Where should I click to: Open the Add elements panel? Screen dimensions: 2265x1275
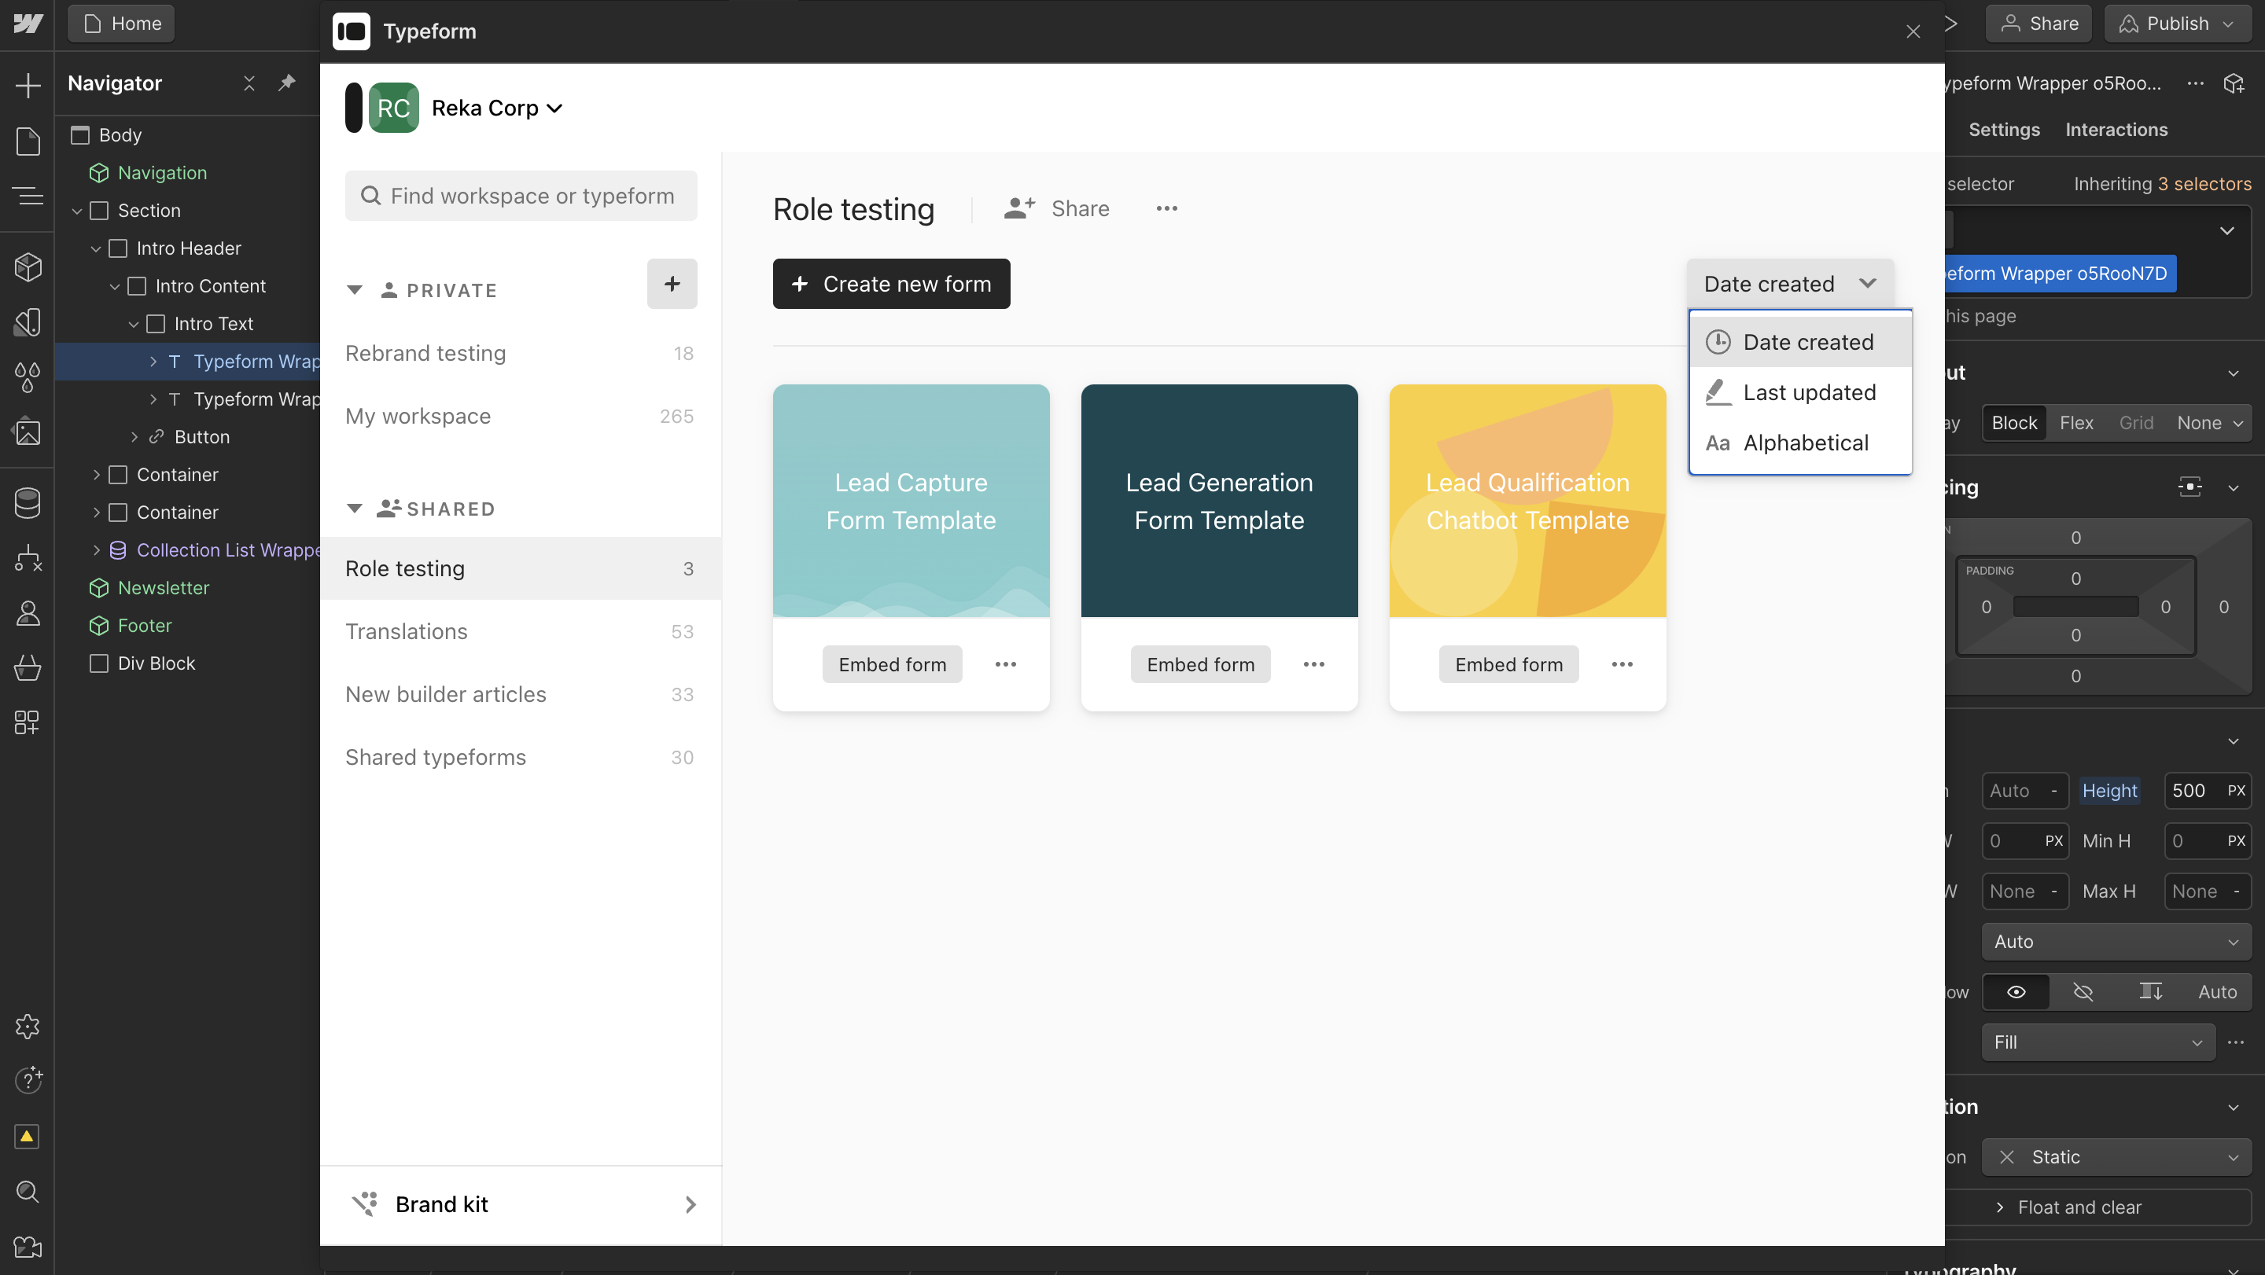point(28,85)
